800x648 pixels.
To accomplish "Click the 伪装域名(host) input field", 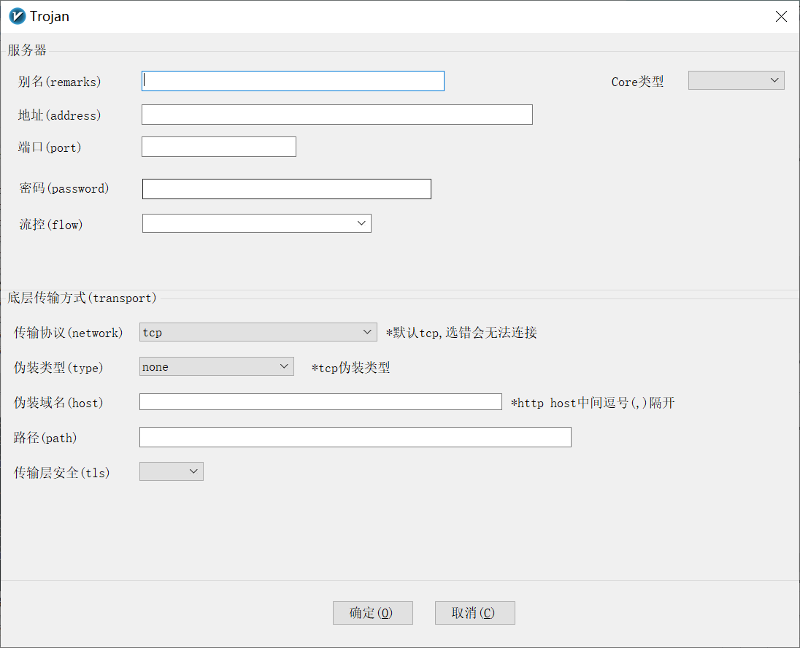I will [321, 402].
